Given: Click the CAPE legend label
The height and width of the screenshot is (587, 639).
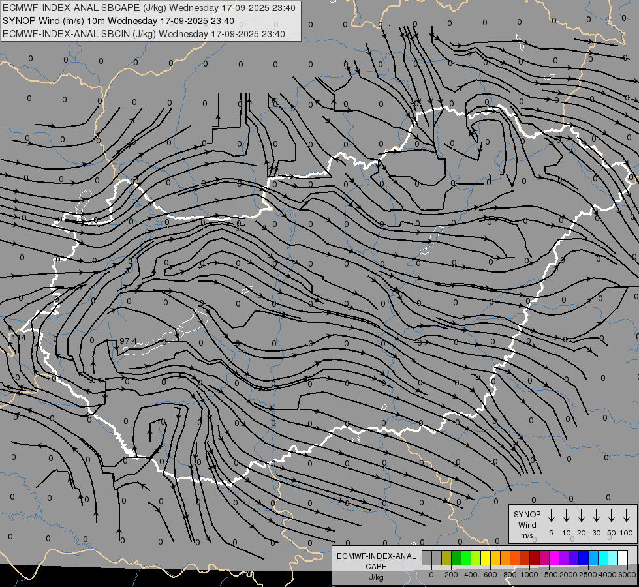Looking at the screenshot, I should pyautogui.click(x=376, y=567).
